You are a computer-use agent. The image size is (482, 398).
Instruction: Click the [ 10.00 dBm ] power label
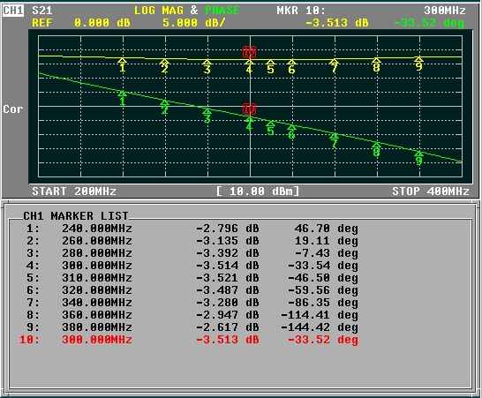point(258,191)
